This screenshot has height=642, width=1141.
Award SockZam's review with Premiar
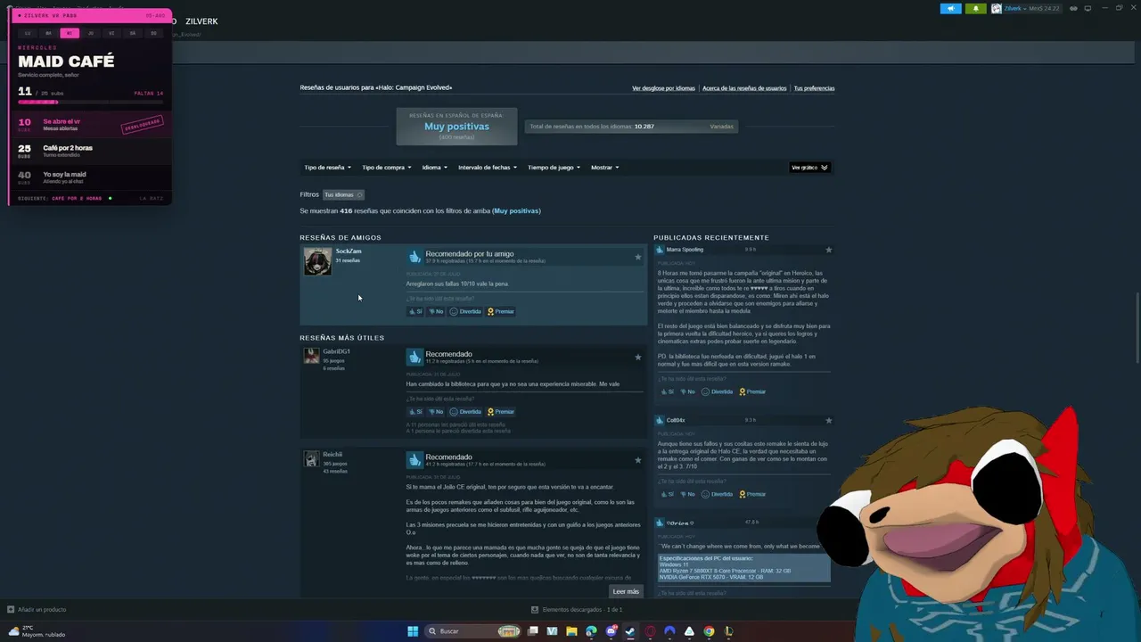tap(500, 312)
